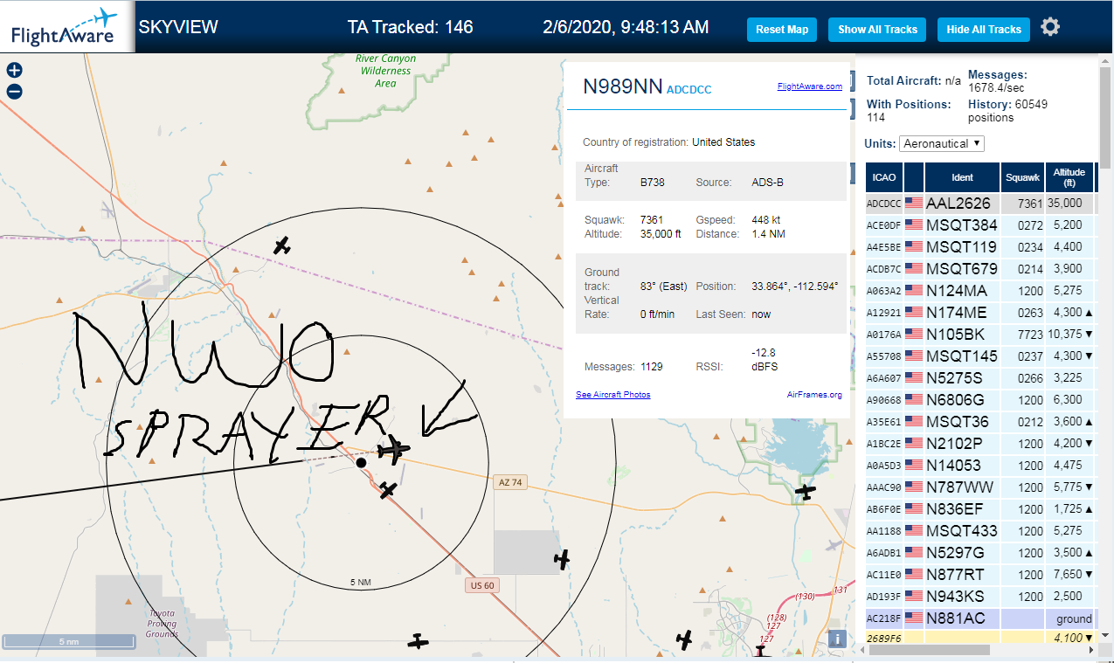Select the aircraft on US 60 southeast of the center dot
Viewport: 1114px width, 663px height.
coord(388,490)
